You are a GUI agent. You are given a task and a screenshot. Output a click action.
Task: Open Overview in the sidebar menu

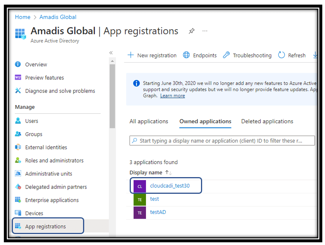[36, 64]
